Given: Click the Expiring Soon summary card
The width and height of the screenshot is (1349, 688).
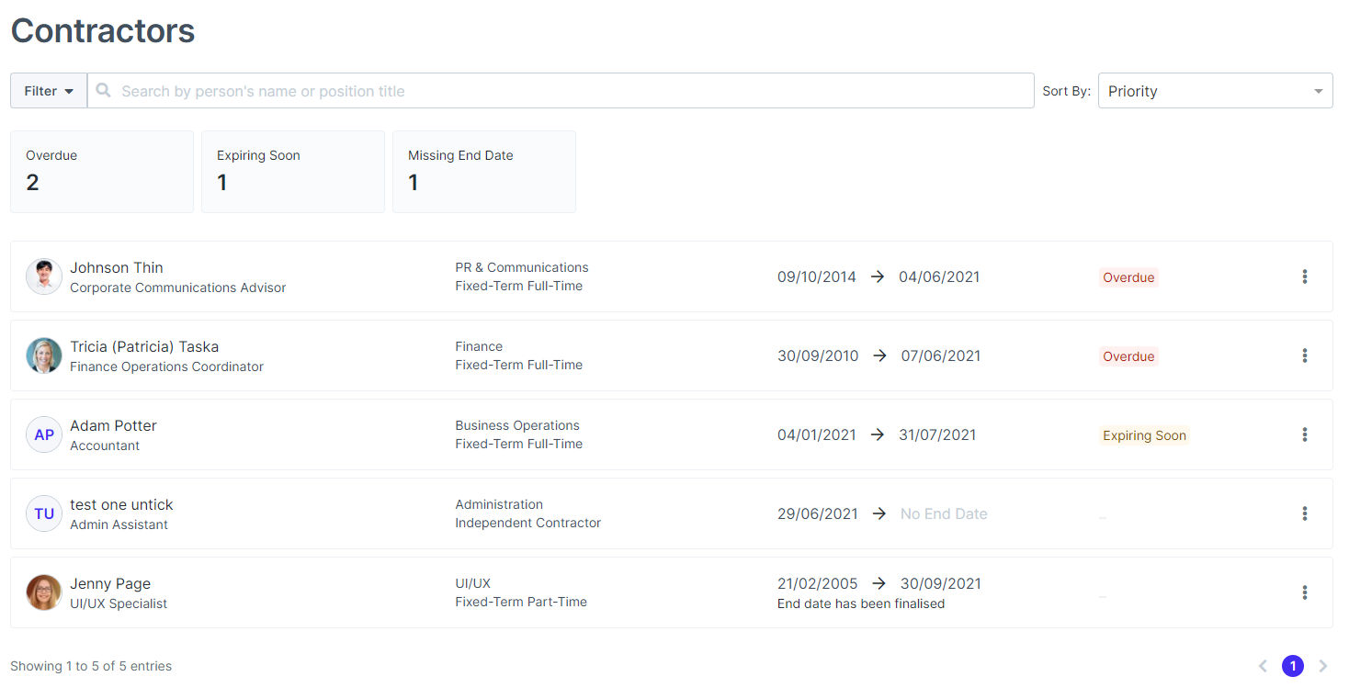Looking at the screenshot, I should 292,171.
